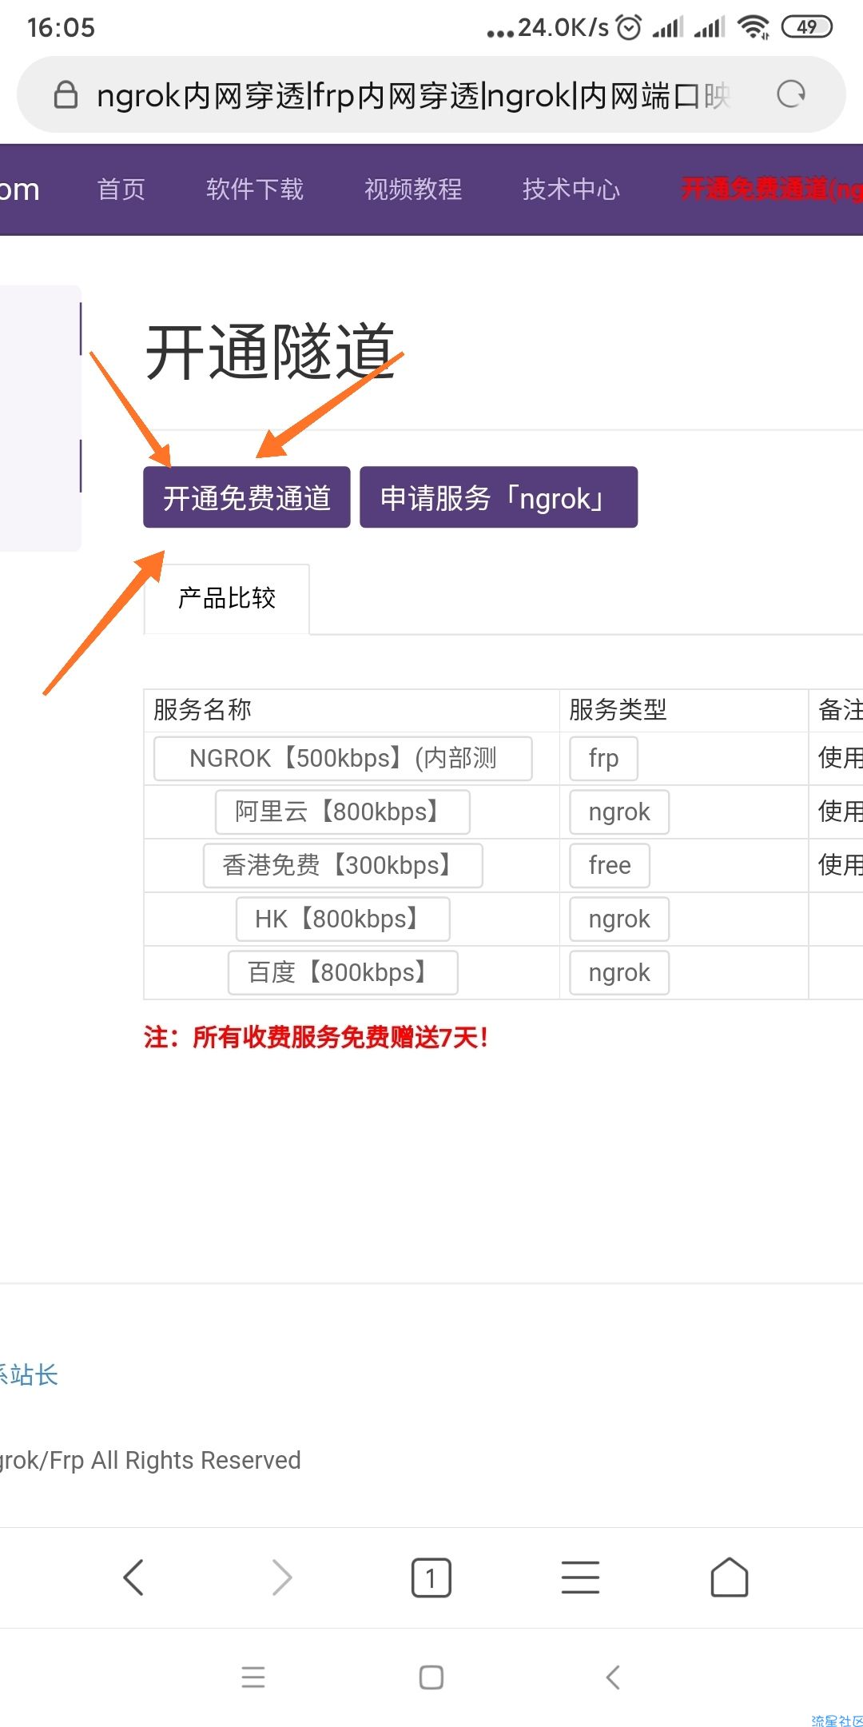Click the frp service type tag
Screen dimensions: 863x1727
tap(603, 758)
